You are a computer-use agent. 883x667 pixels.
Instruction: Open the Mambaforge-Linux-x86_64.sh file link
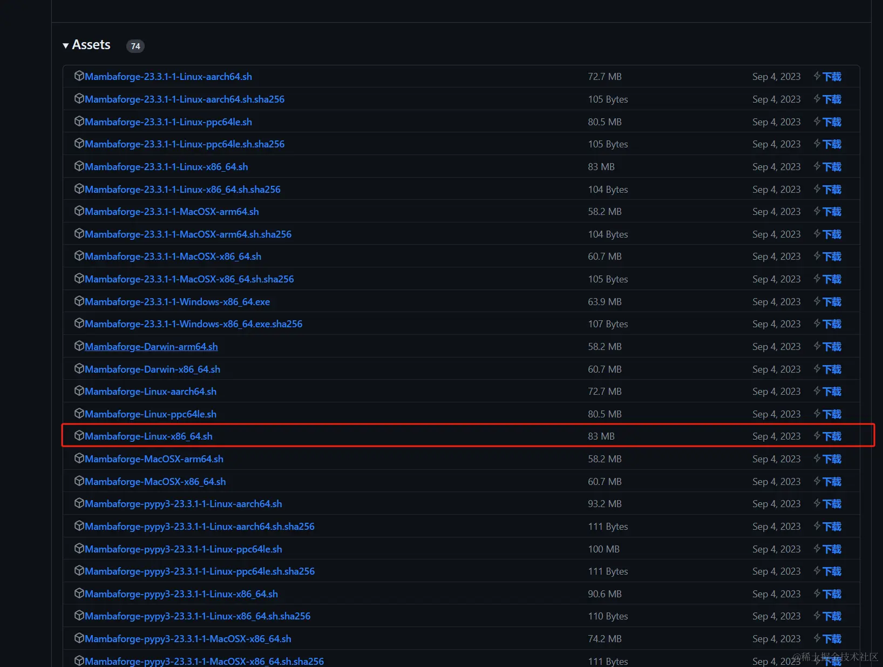coord(148,436)
